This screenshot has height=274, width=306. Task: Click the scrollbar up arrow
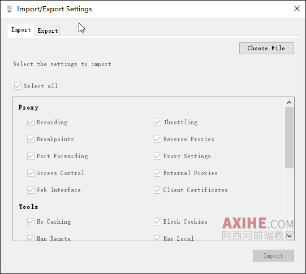[x=289, y=102]
